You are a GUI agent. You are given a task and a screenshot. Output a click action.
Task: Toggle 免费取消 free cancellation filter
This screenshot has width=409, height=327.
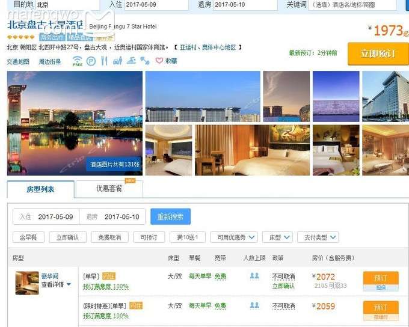[109, 237]
